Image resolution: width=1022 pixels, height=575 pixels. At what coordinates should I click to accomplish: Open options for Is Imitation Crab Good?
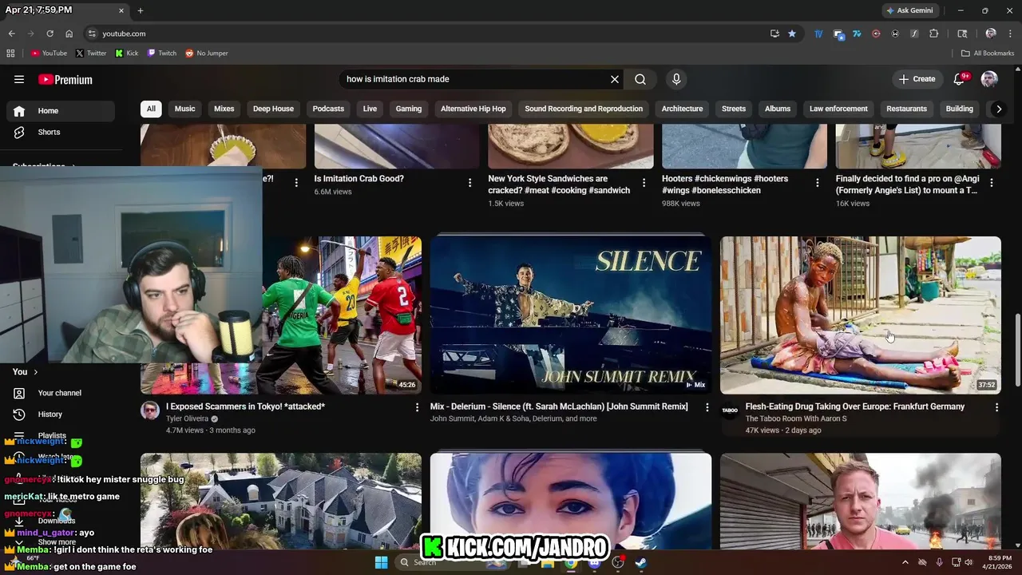pos(469,183)
